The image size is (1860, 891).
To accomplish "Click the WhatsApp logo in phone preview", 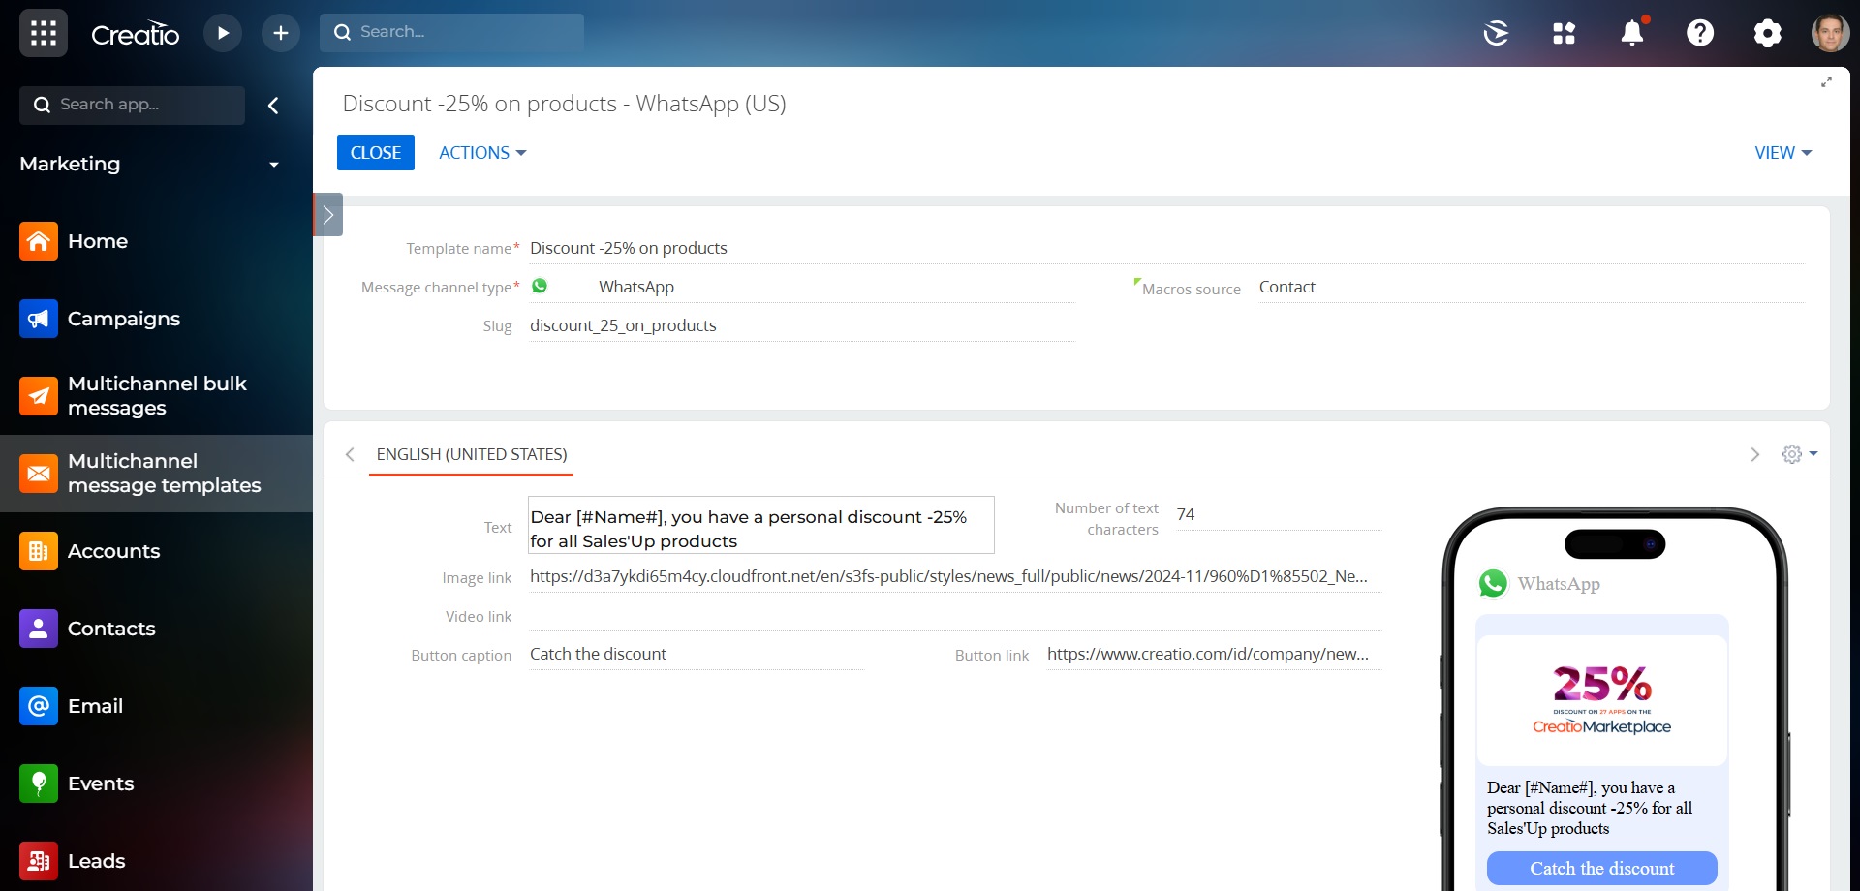I will (1493, 583).
